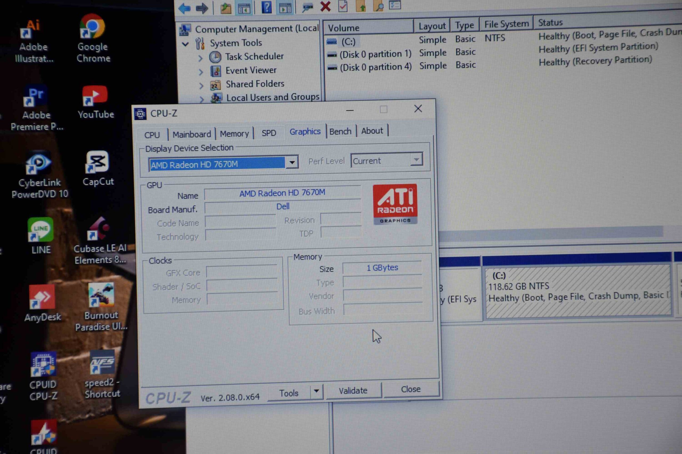Viewport: 682px width, 454px height.
Task: Switch to the Bench tab
Action: coord(340,131)
